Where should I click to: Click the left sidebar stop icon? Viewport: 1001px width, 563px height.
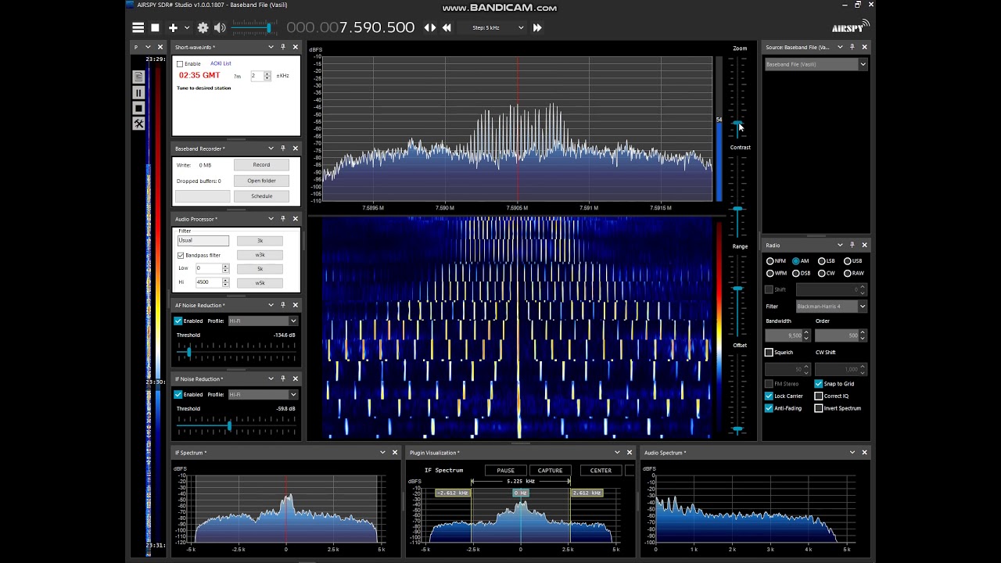tap(138, 109)
